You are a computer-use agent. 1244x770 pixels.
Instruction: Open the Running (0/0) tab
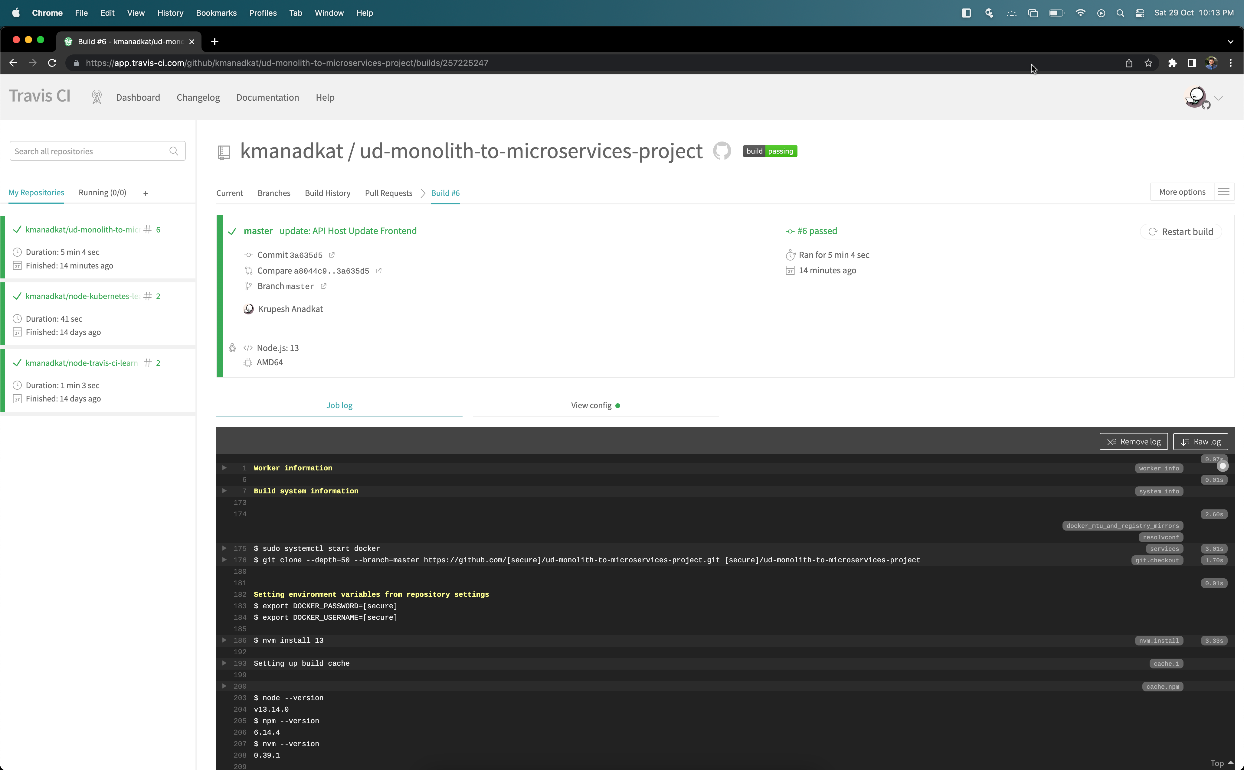[x=103, y=193]
